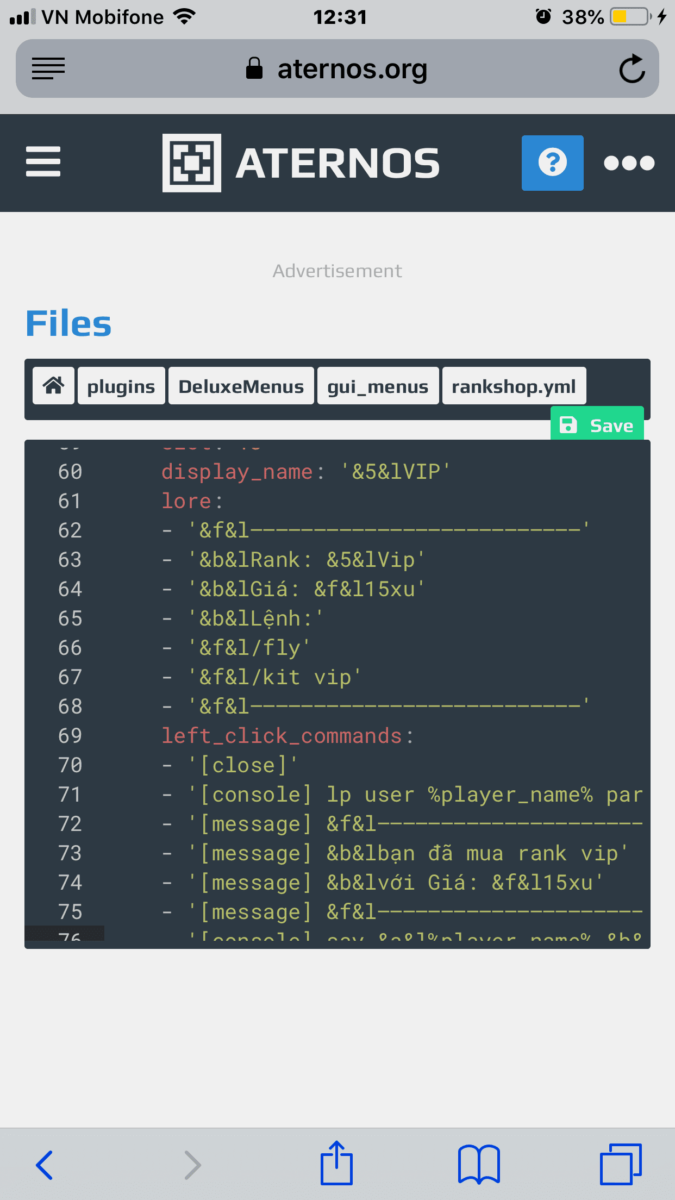The image size is (675, 1200).
Task: Click line number 68 in gutter
Action: click(70, 707)
